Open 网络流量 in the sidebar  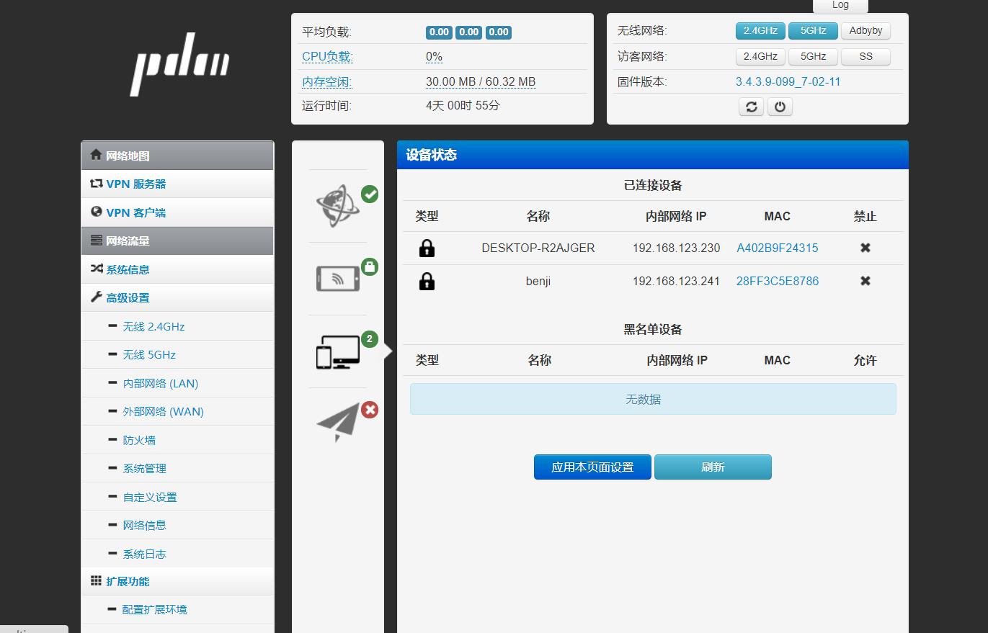point(177,241)
